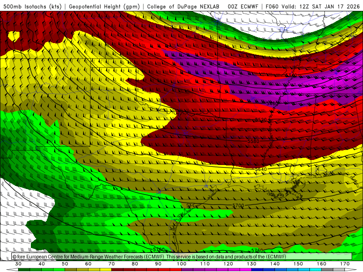The image size is (363, 272).
Task: Click the 'F060' forecast hour label
Action: [273, 6]
